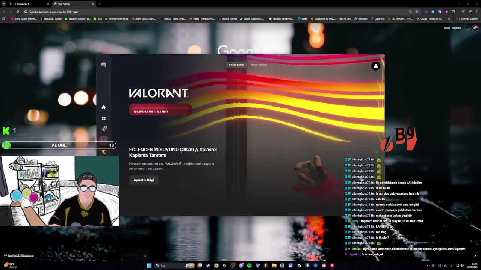Open Task View in taskbar

[200, 265]
